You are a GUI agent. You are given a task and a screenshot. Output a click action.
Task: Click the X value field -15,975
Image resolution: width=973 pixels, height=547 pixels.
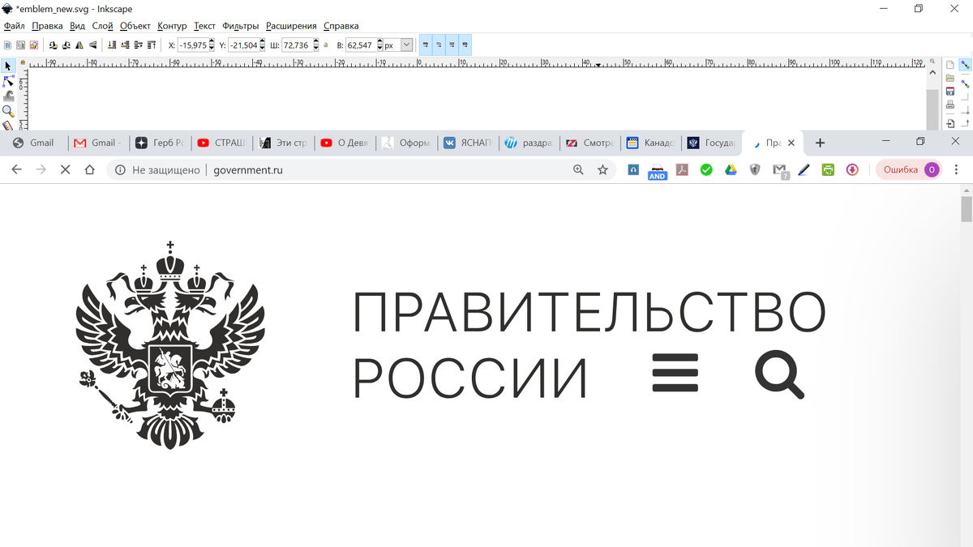193,45
